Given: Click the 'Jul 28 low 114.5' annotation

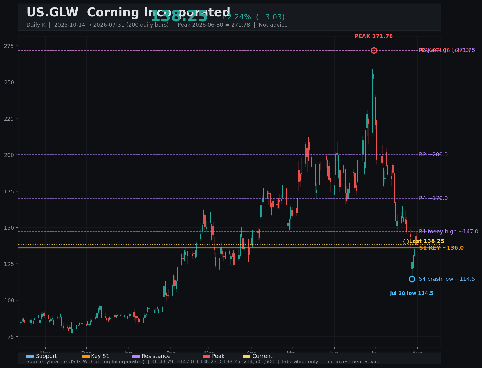Looking at the screenshot, I should click(x=412, y=293).
